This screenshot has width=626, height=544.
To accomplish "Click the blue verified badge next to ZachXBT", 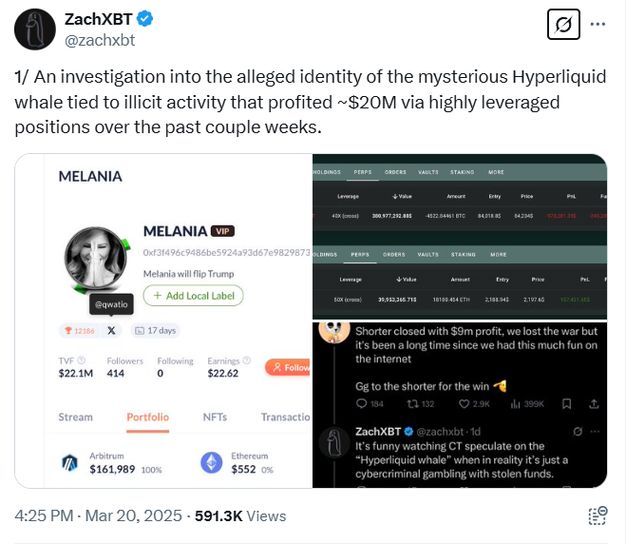I will point(144,19).
